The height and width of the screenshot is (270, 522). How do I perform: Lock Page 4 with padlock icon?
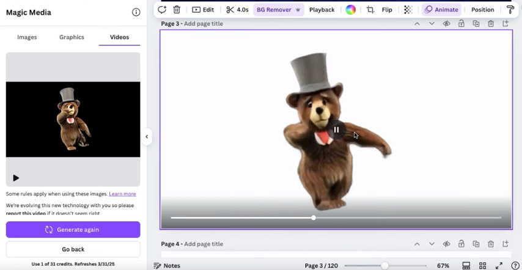tap(461, 244)
